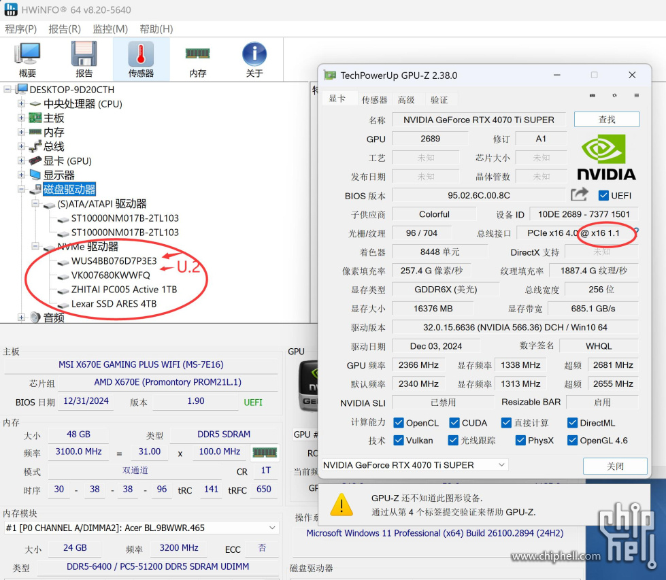
Task: Click the 显示器 monitor tree icon
Action: (x=35, y=175)
